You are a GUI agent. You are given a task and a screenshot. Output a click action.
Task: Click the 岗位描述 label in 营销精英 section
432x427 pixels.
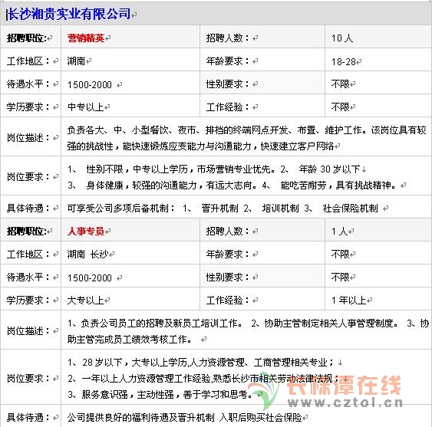point(28,138)
